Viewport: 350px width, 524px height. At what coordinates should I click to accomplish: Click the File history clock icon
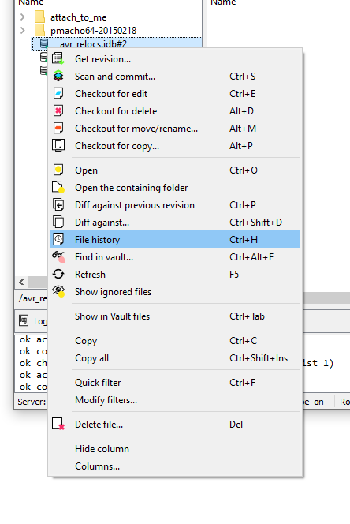pos(58,240)
